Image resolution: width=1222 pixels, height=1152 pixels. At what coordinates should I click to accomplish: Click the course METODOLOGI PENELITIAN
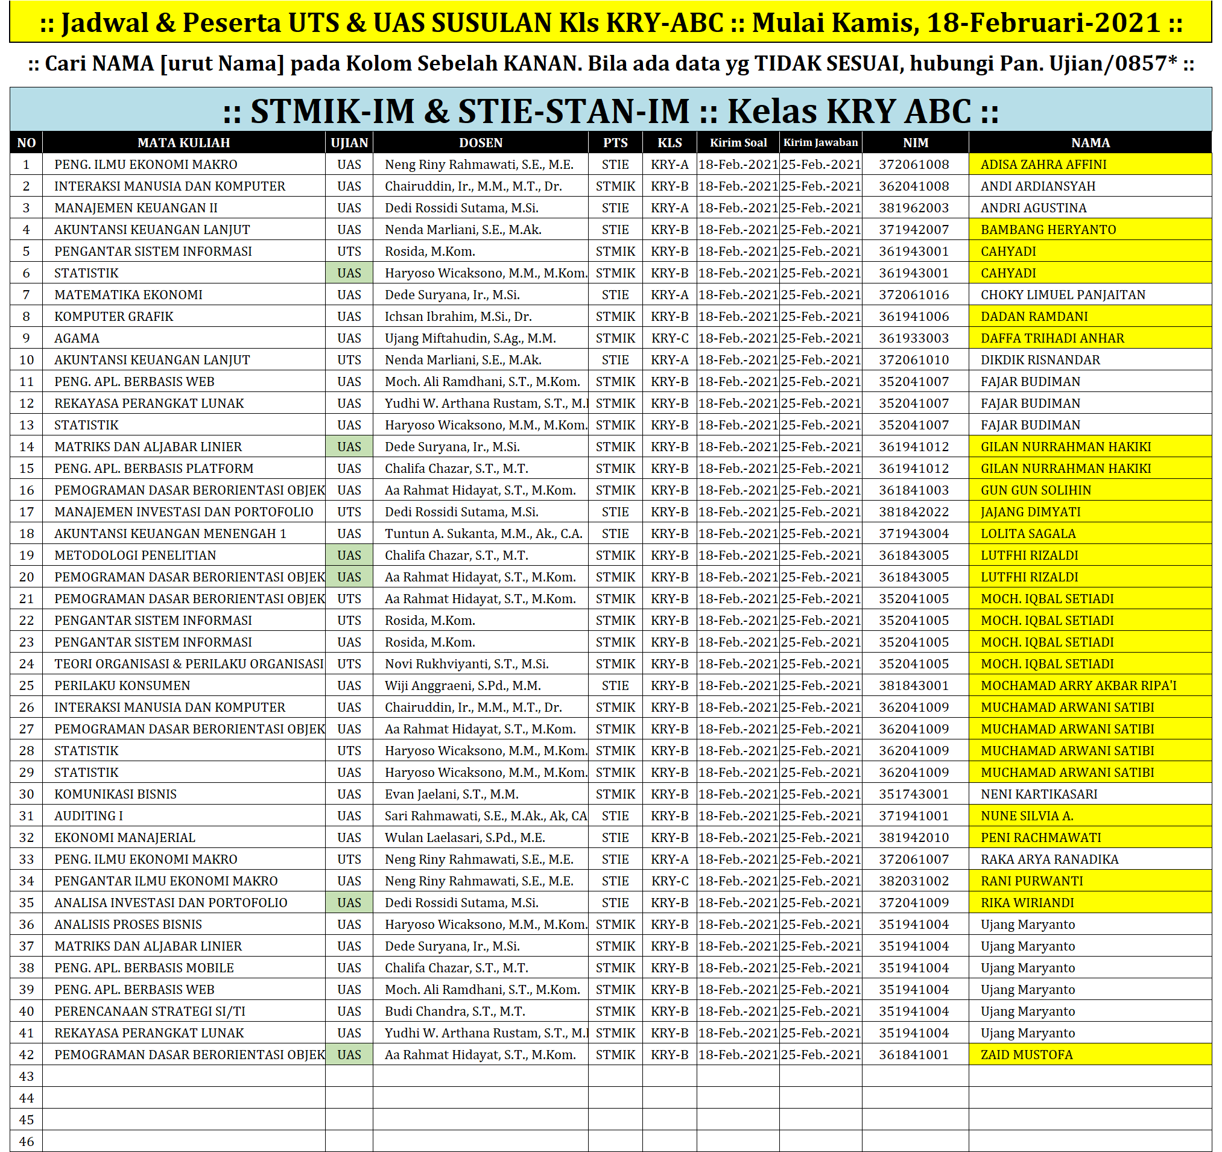pyautogui.click(x=135, y=555)
